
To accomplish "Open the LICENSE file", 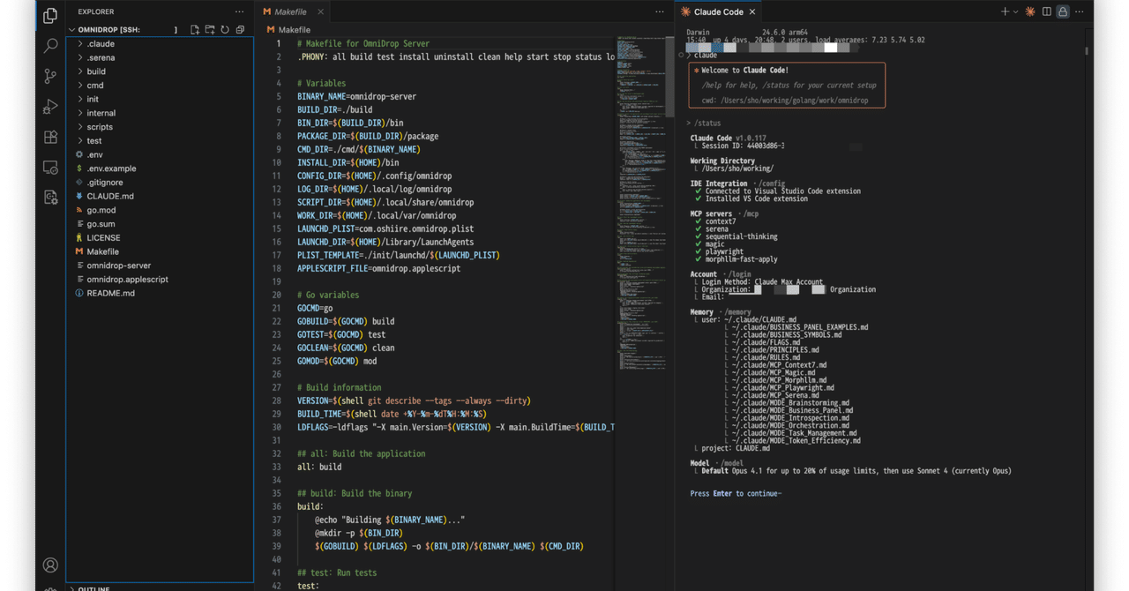I will 160,237.
